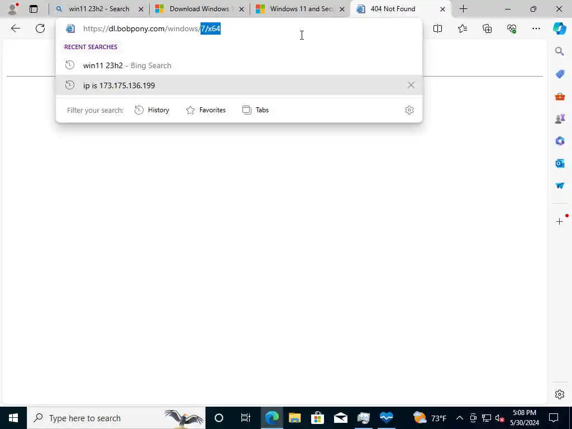Open the tab actions menu
Screen dimensions: 572x429
click(33, 9)
